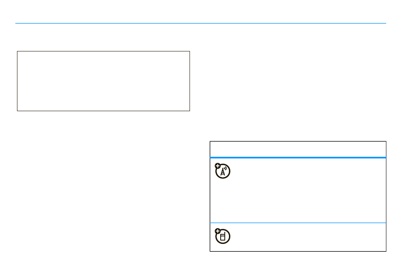Click the tower symbol inside the circle
Image resolution: width=394 pixels, height=270 pixels.
point(223,172)
